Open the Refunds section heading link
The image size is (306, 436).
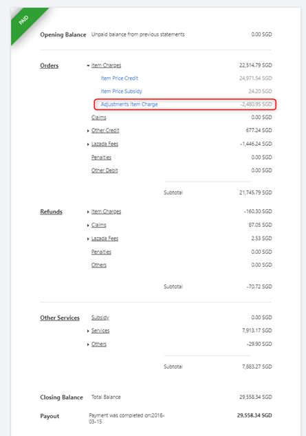pos(51,212)
